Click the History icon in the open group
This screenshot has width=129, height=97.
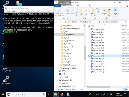(x=109, y=15)
